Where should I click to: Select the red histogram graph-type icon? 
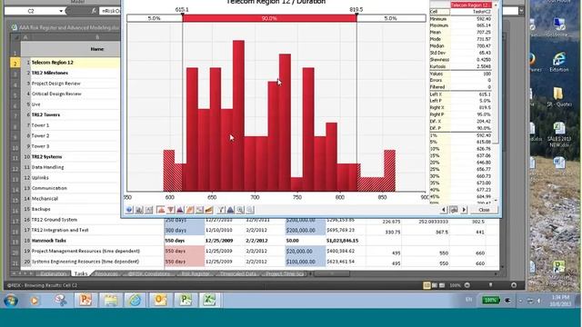(x=161, y=210)
